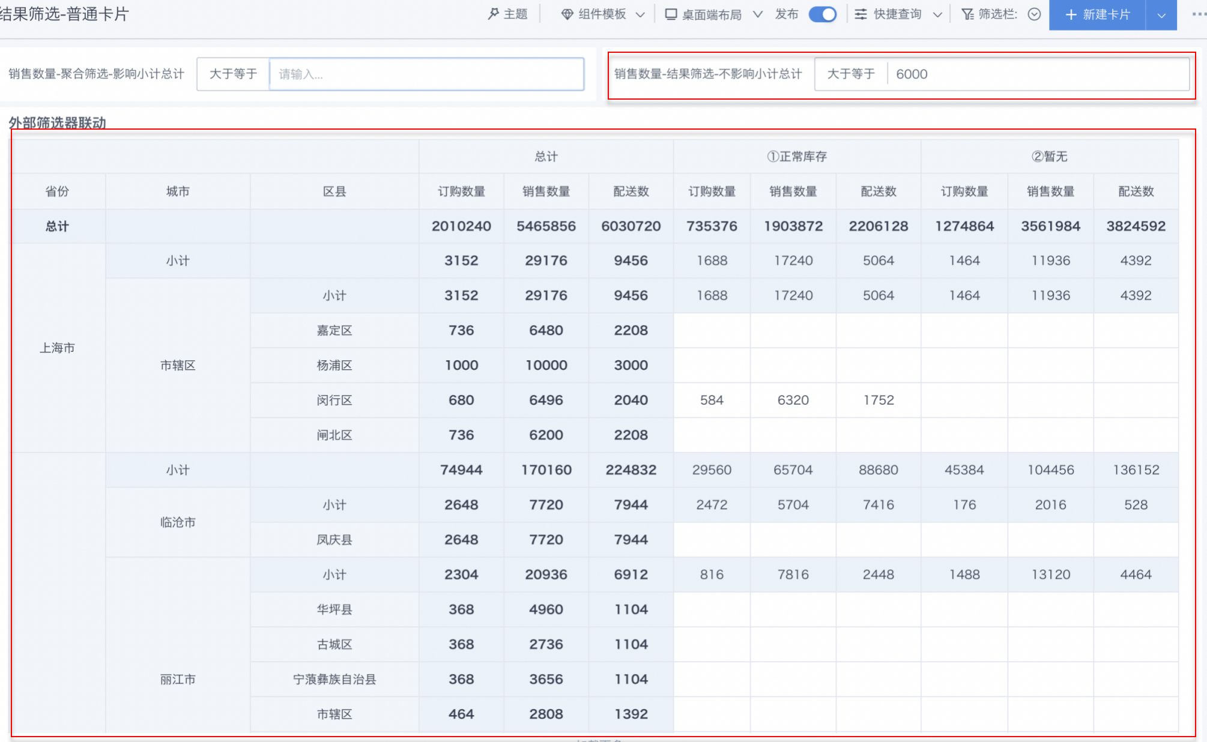Screen dimensions: 1207x742
Task: Open the 组件模板 menu
Action: [603, 14]
